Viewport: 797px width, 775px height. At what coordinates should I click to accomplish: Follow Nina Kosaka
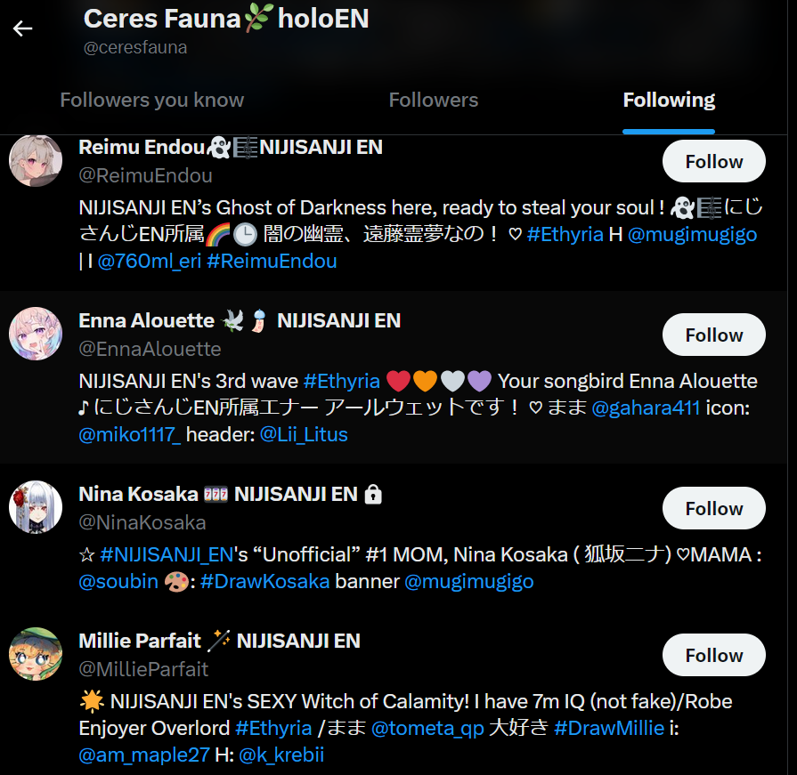coord(713,508)
